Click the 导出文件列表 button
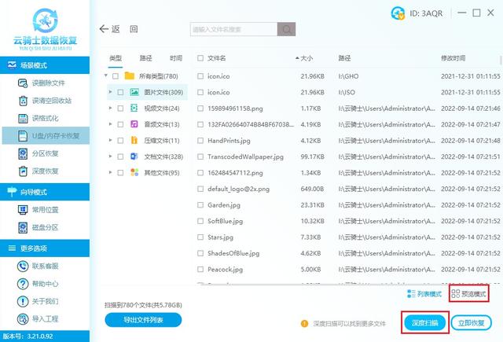 point(143,320)
